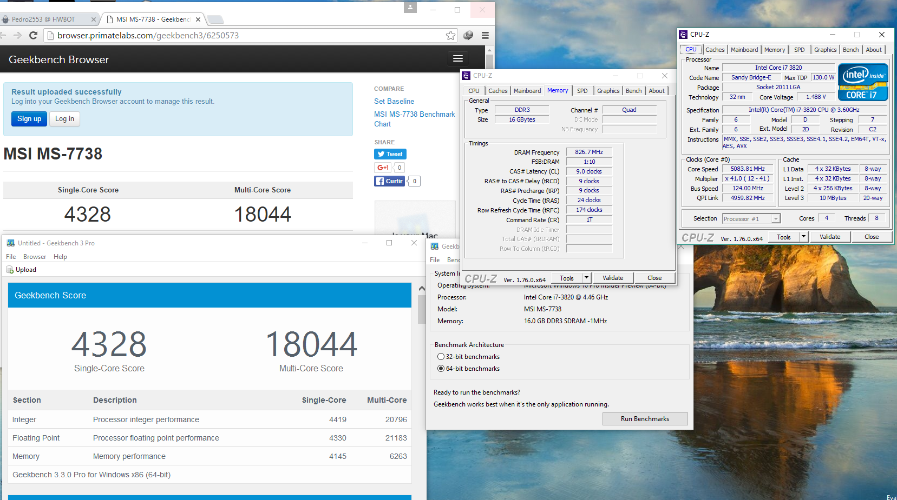Click Validate in CPU-Z Memory window
This screenshot has height=500, width=897.
tap(613, 278)
